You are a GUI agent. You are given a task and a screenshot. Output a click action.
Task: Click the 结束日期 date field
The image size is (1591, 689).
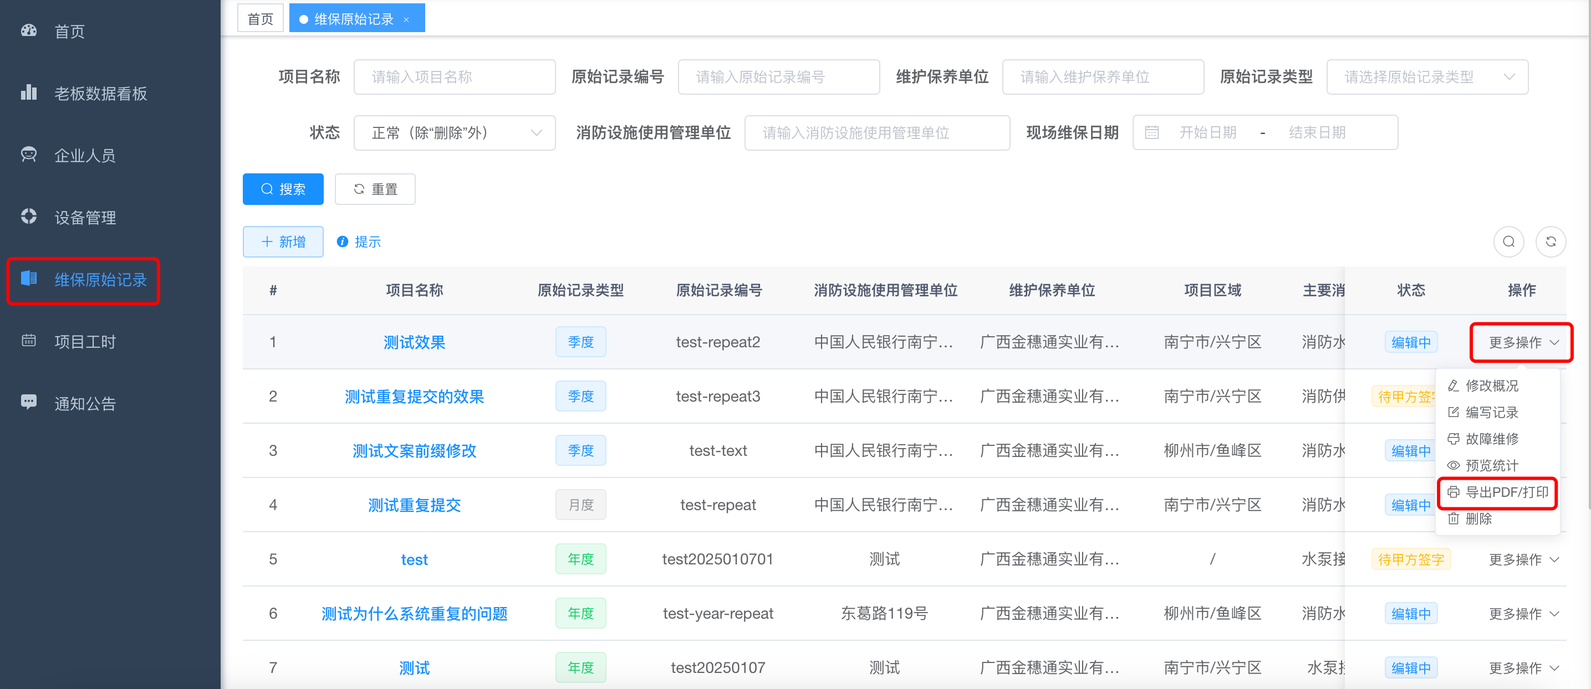(1317, 132)
